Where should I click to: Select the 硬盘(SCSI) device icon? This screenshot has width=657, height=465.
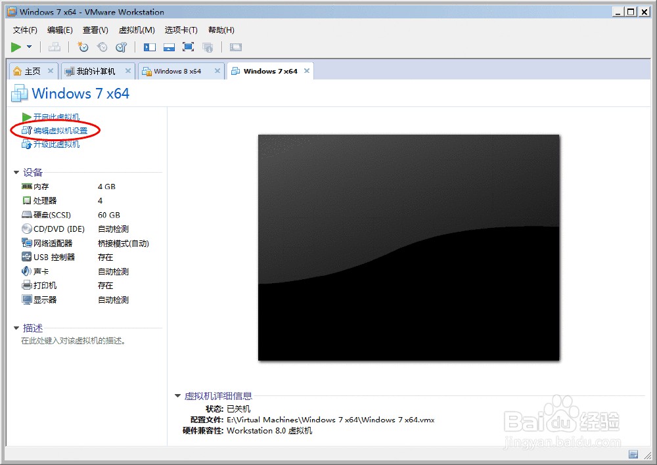(27, 215)
